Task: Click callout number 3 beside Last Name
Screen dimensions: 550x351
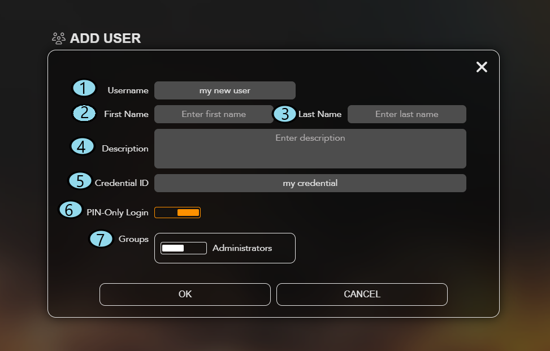Action: tap(285, 114)
